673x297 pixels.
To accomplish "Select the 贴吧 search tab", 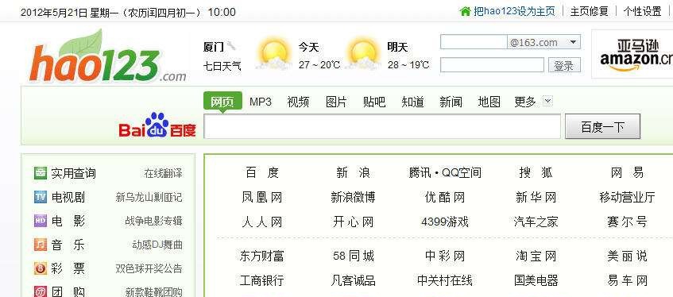I will (374, 102).
